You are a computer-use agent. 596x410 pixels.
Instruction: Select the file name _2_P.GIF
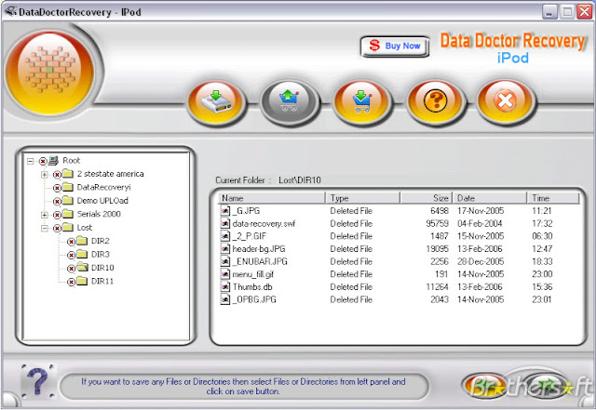click(250, 236)
